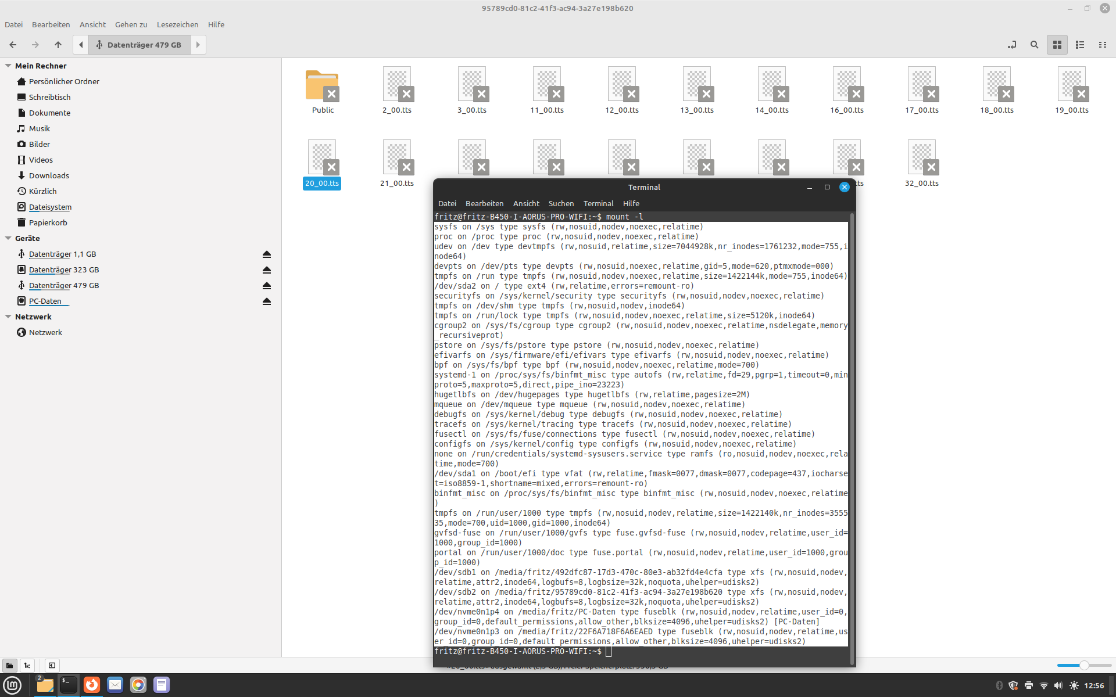
Task: Collapse the Geräte section
Action: pos(8,238)
